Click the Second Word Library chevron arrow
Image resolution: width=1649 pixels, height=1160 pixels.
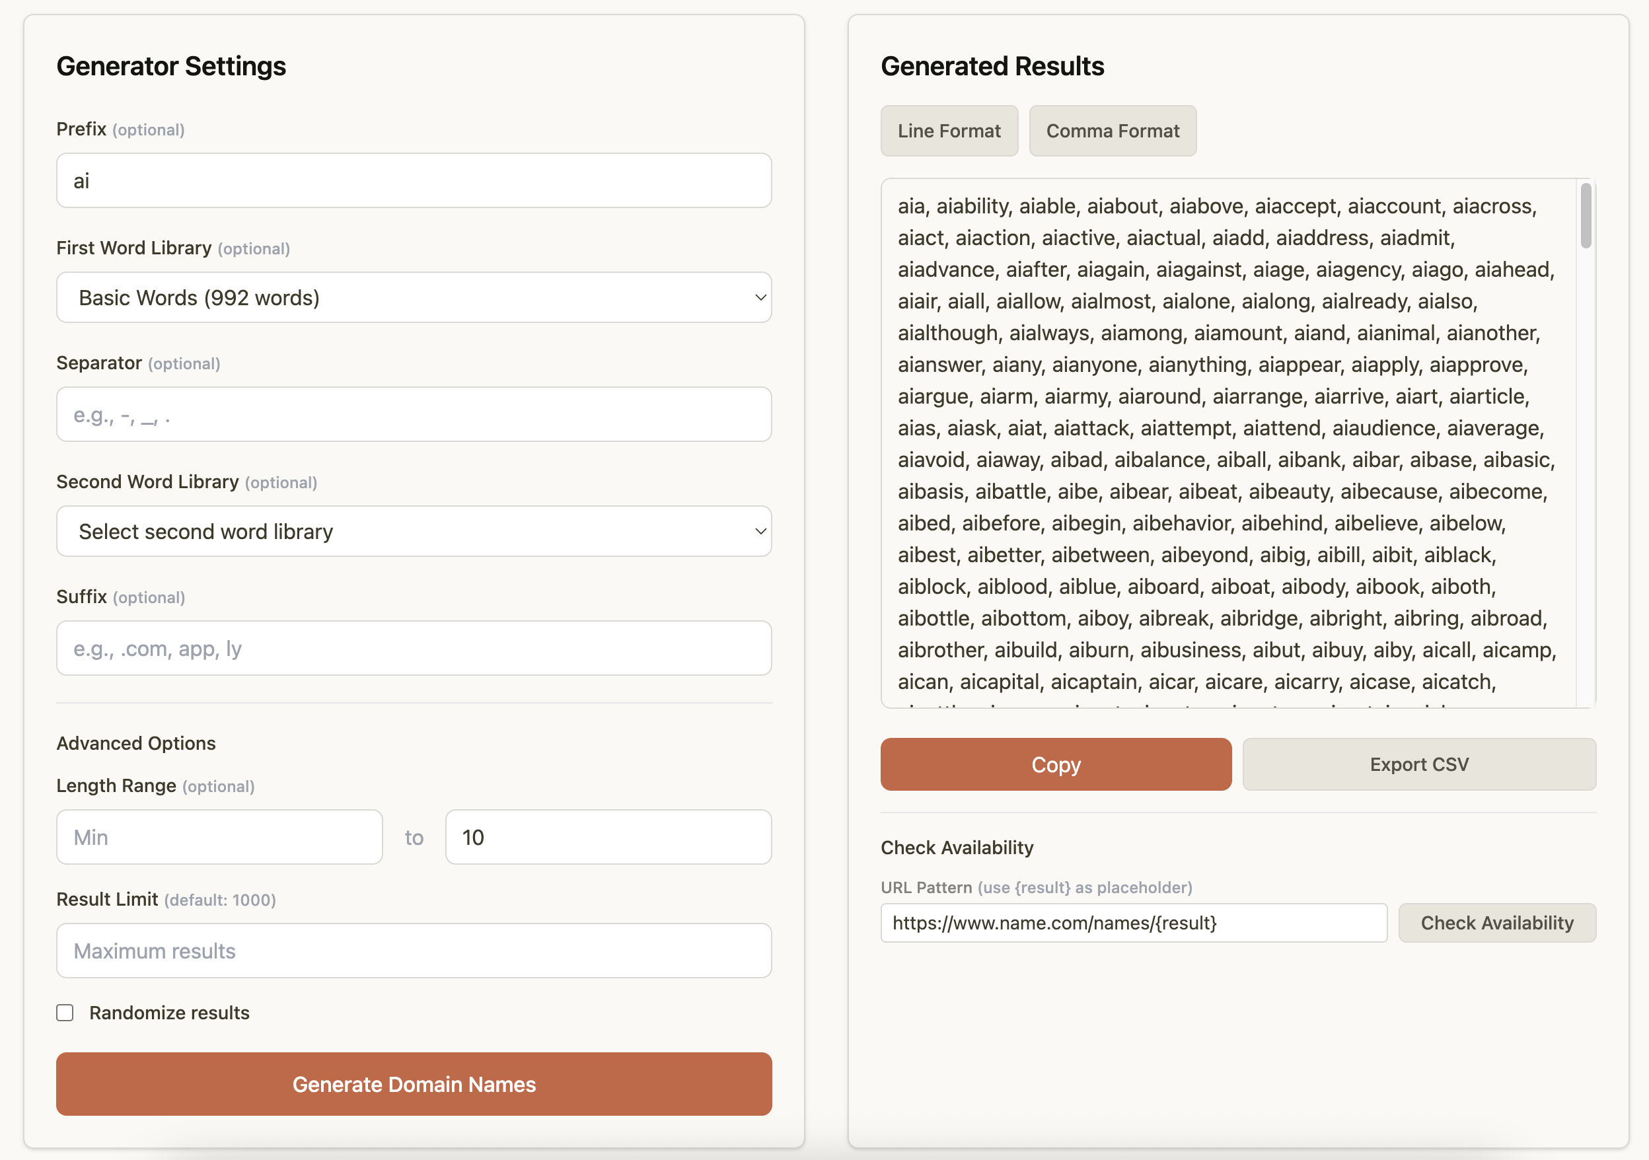click(760, 532)
